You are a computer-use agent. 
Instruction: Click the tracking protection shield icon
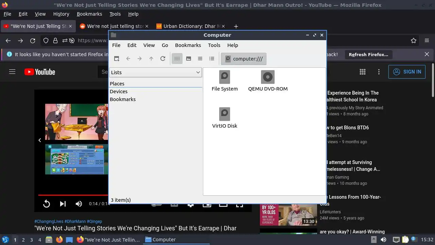coord(46,40)
